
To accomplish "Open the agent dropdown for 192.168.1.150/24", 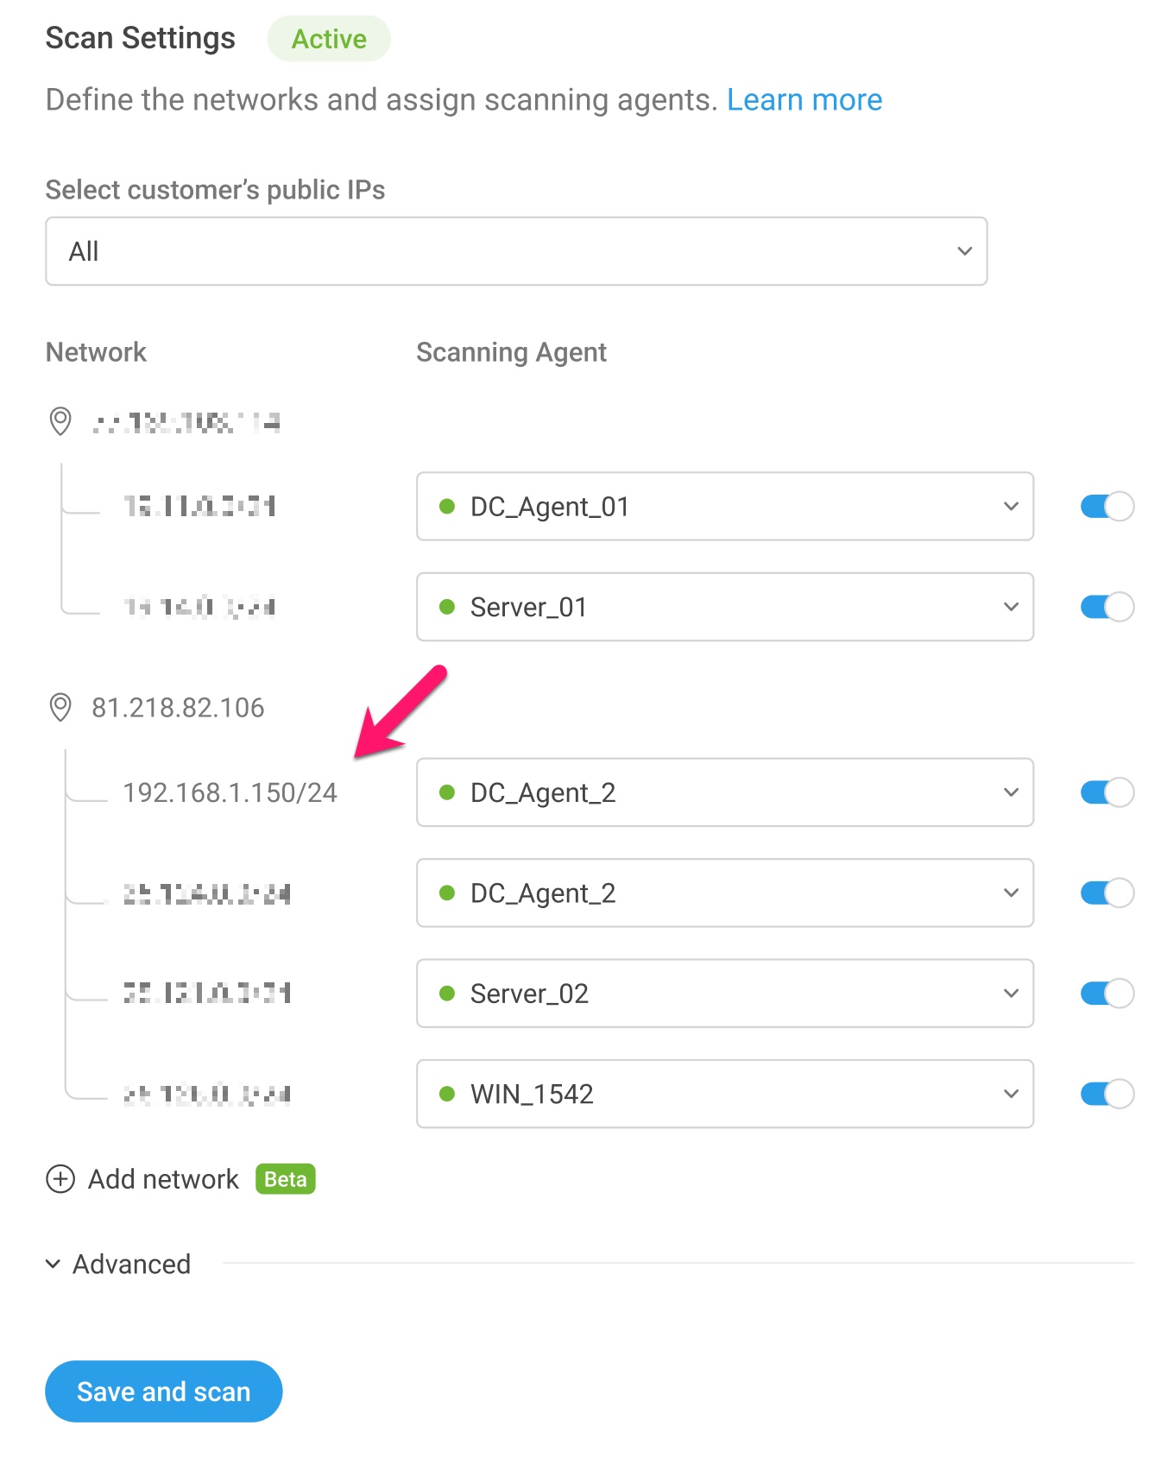I will [x=725, y=792].
